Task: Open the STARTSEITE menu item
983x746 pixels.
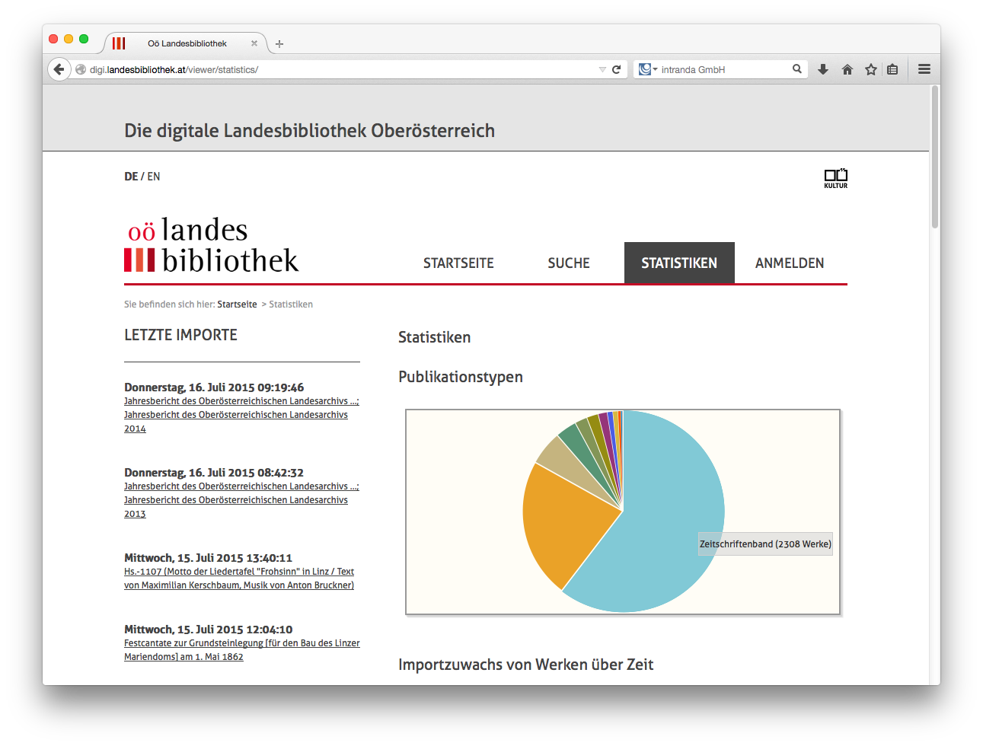Action: coord(458,263)
